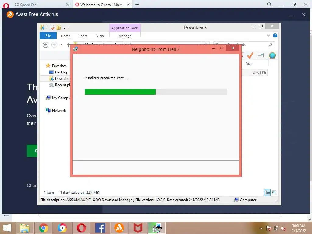
Task: Click the Neighbours From Hell 2 installer icon
Action: (x=76, y=49)
